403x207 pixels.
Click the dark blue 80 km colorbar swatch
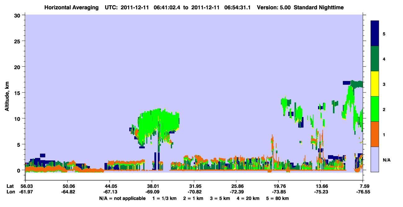coord(375,34)
